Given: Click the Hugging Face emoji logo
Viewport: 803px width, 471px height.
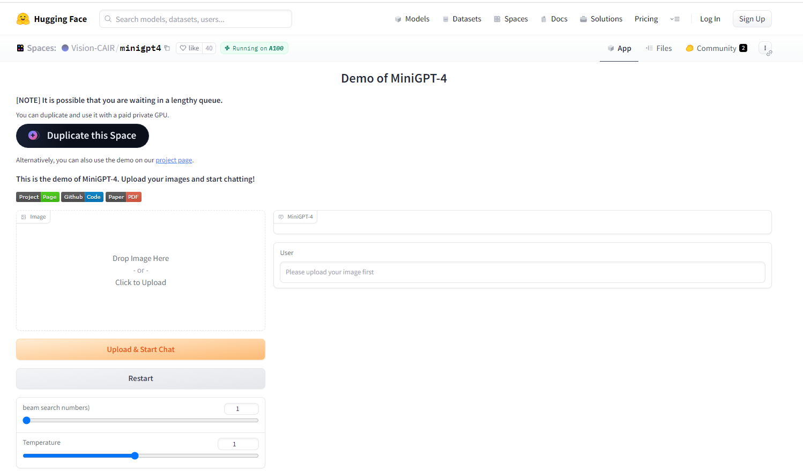Looking at the screenshot, I should (23, 19).
